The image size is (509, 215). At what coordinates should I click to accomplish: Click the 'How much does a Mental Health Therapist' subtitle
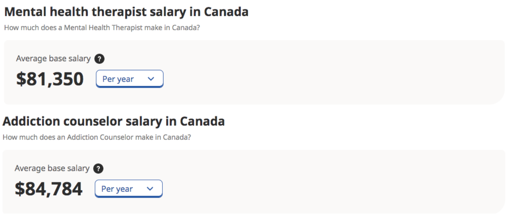[x=102, y=28]
